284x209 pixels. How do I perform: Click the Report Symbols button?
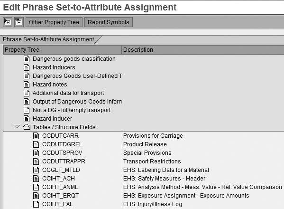click(x=109, y=22)
